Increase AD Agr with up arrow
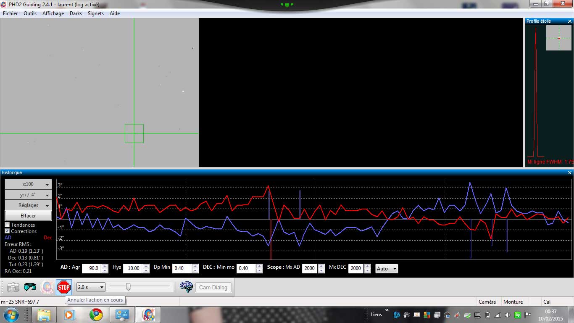 click(x=105, y=266)
